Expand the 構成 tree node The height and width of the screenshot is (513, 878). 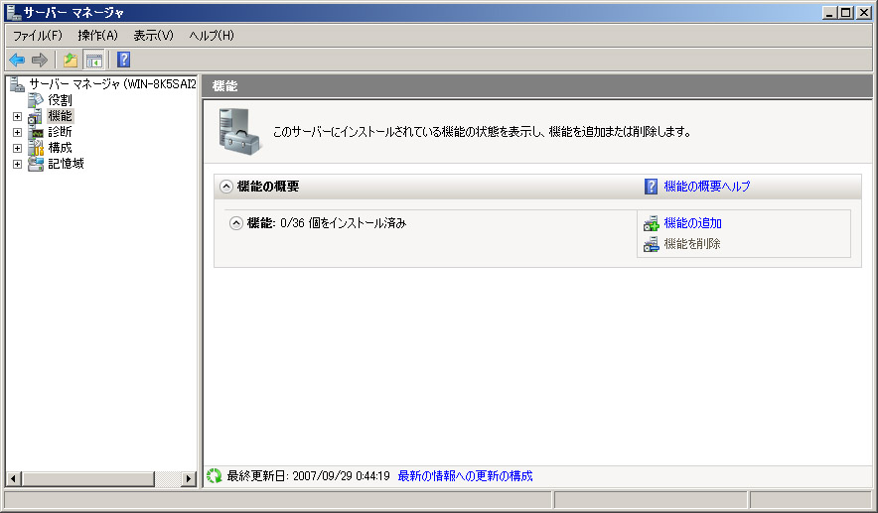point(17,148)
